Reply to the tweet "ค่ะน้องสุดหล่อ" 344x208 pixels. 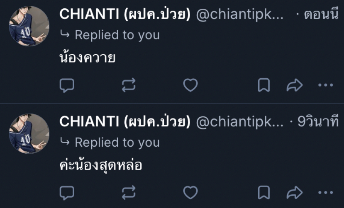click(67, 192)
